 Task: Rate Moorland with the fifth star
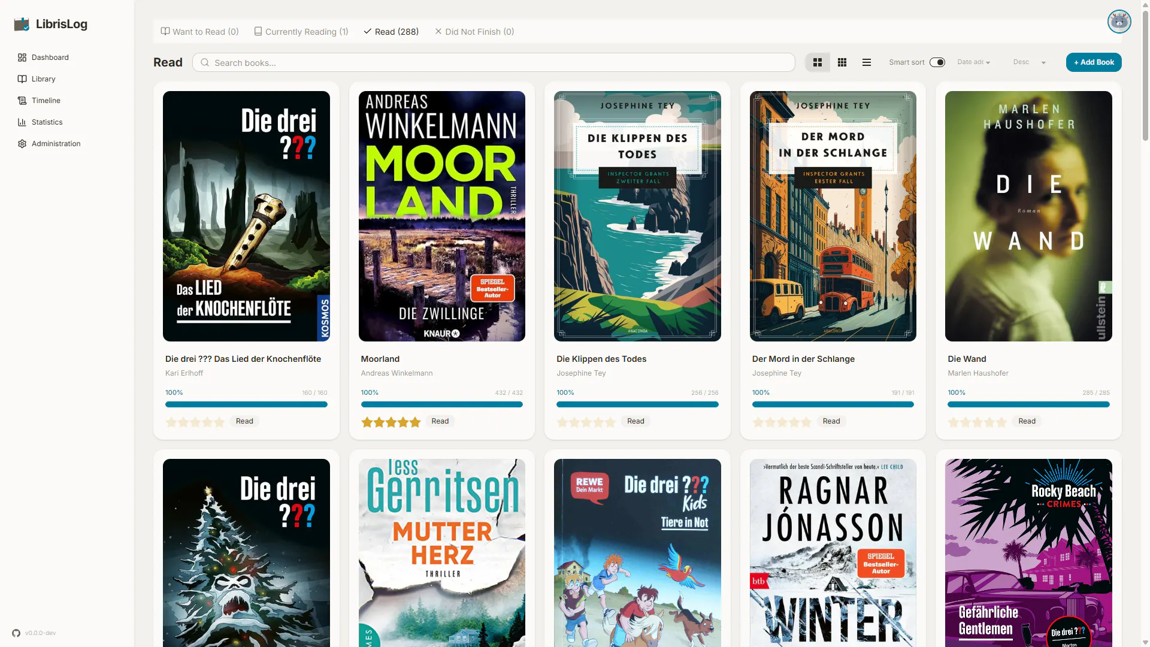[415, 422]
